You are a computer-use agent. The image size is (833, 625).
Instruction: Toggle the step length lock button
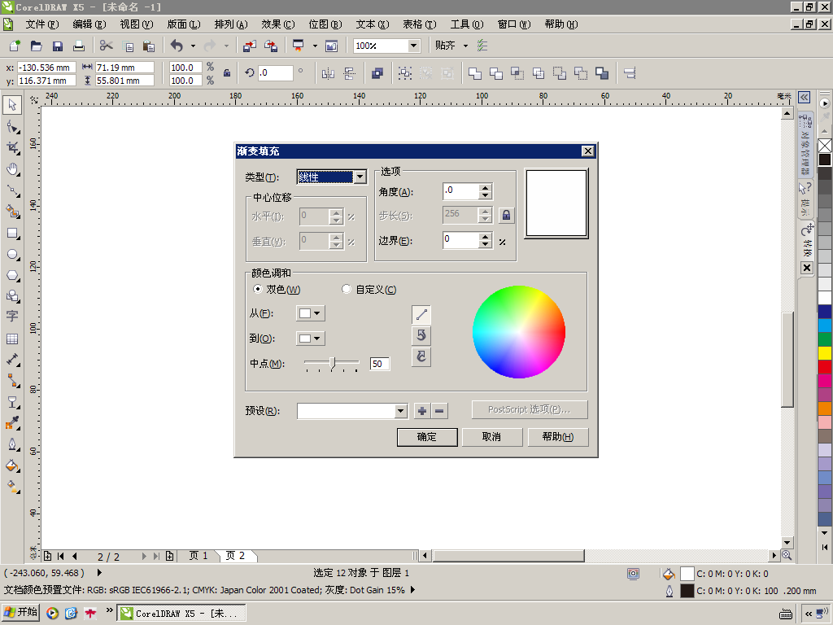pos(506,215)
